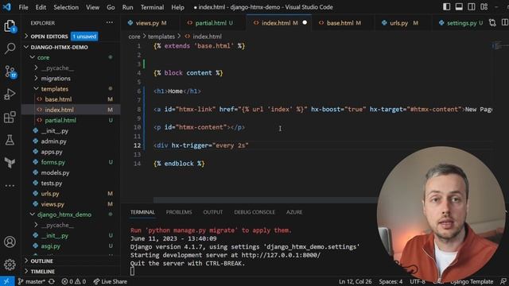Expand OUTLINE section
509x286 pixels.
coord(71,261)
